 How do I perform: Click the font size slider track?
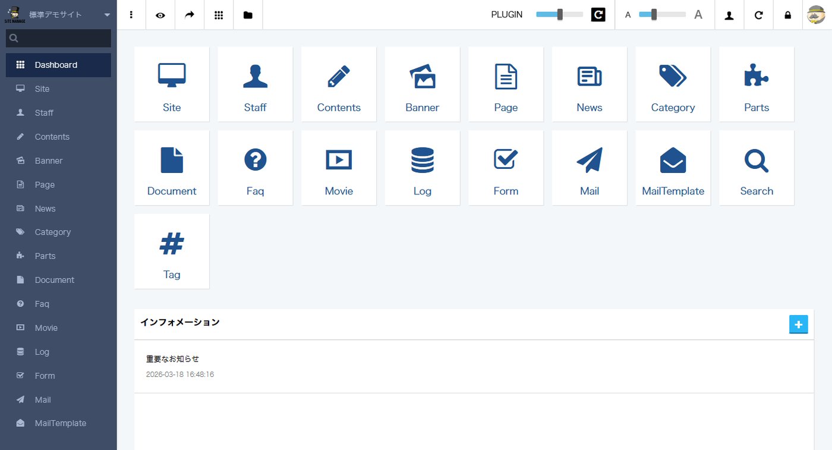pyautogui.click(x=662, y=14)
